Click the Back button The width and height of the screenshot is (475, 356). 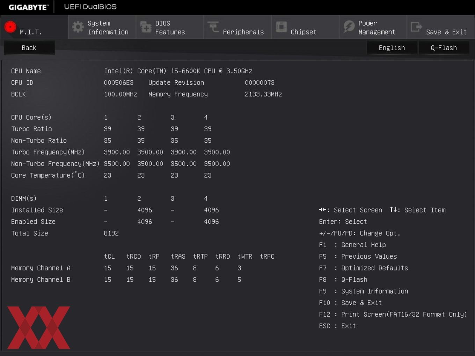(29, 48)
